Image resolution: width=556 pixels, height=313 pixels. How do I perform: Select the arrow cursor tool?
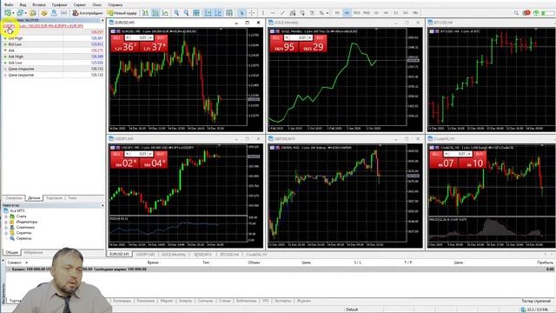point(242,13)
